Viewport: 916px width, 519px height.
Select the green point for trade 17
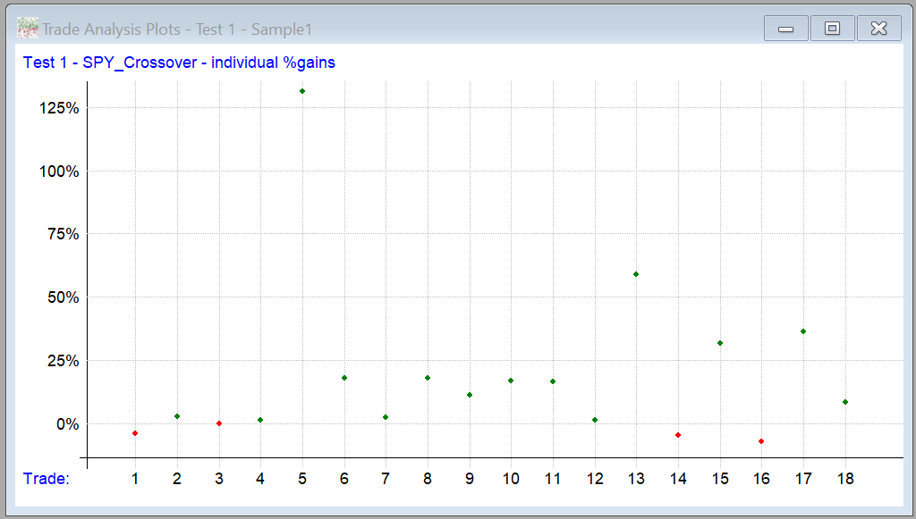pos(803,331)
